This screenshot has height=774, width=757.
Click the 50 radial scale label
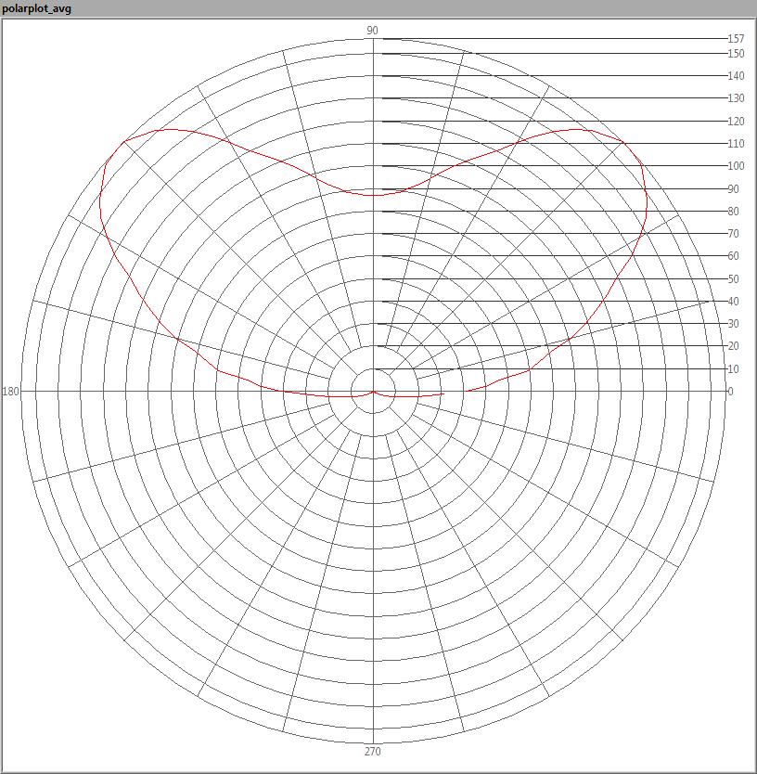[x=733, y=279]
